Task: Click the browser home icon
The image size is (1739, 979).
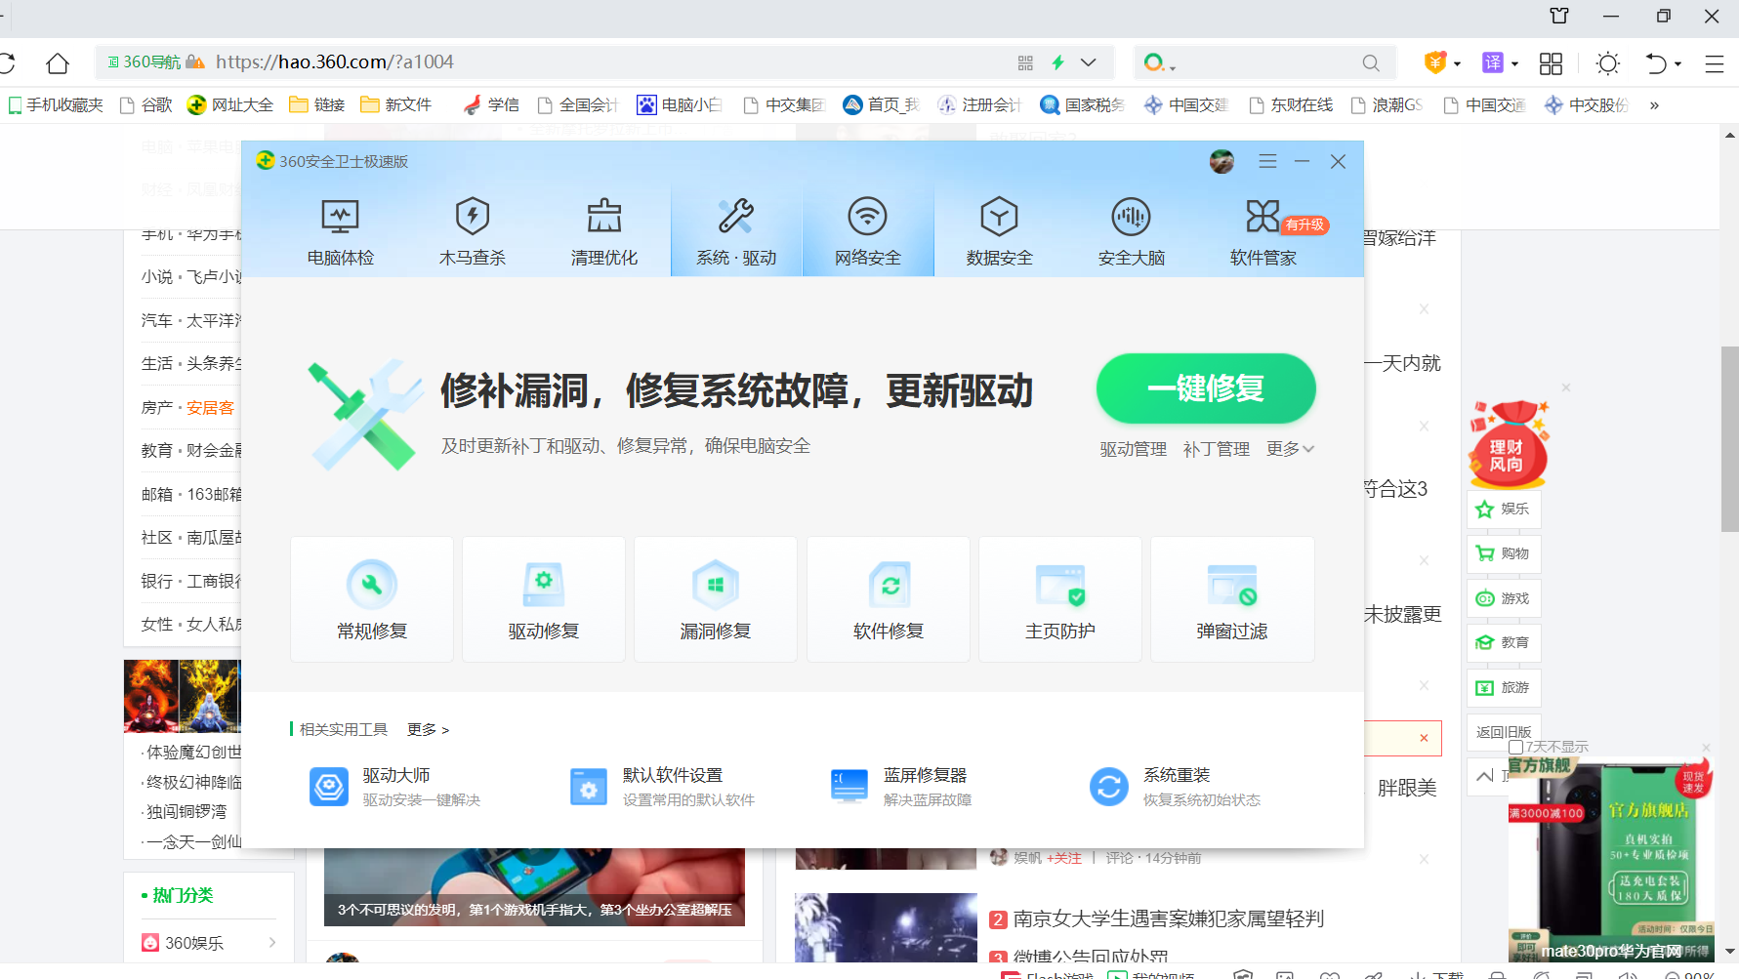Action: [x=58, y=63]
